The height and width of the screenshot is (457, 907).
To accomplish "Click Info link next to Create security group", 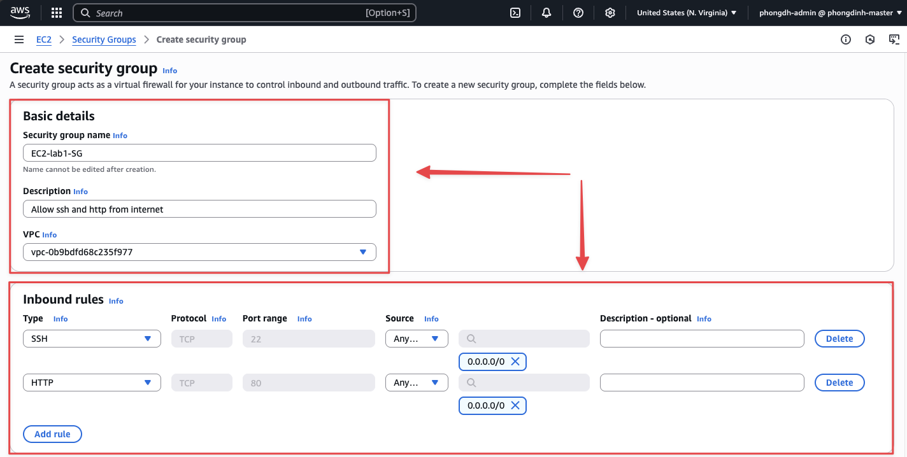I will 169,71.
